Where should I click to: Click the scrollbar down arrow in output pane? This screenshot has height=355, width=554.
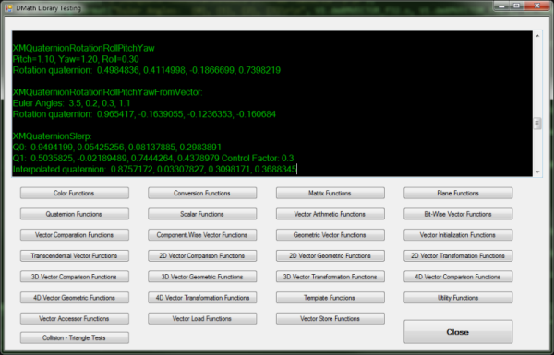tap(537, 172)
